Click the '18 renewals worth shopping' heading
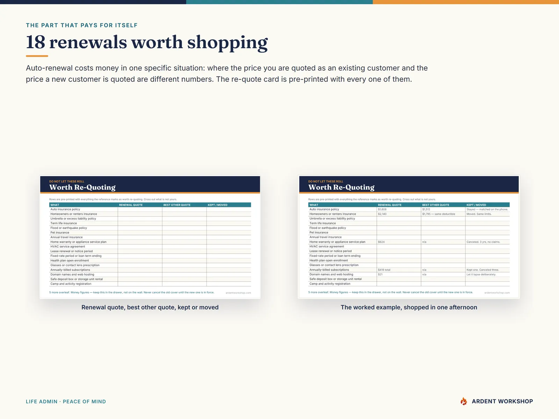The width and height of the screenshot is (559, 419). (x=147, y=43)
